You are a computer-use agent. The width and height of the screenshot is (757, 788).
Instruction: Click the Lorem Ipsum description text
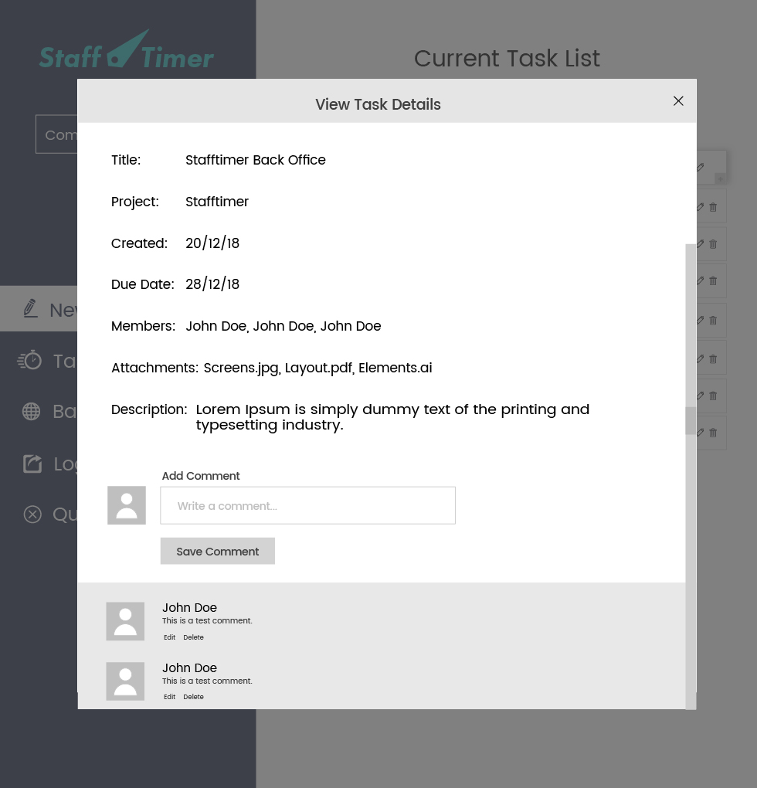392,417
